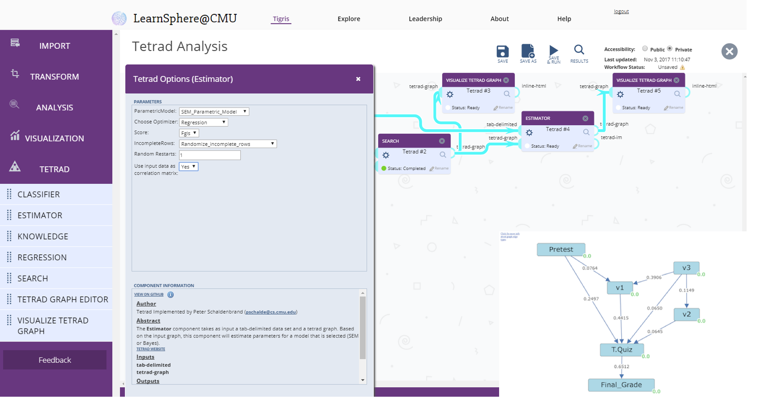Open settings gear on Tetrad #5 node
Viewport: 762px width, 408px height.
click(x=620, y=94)
